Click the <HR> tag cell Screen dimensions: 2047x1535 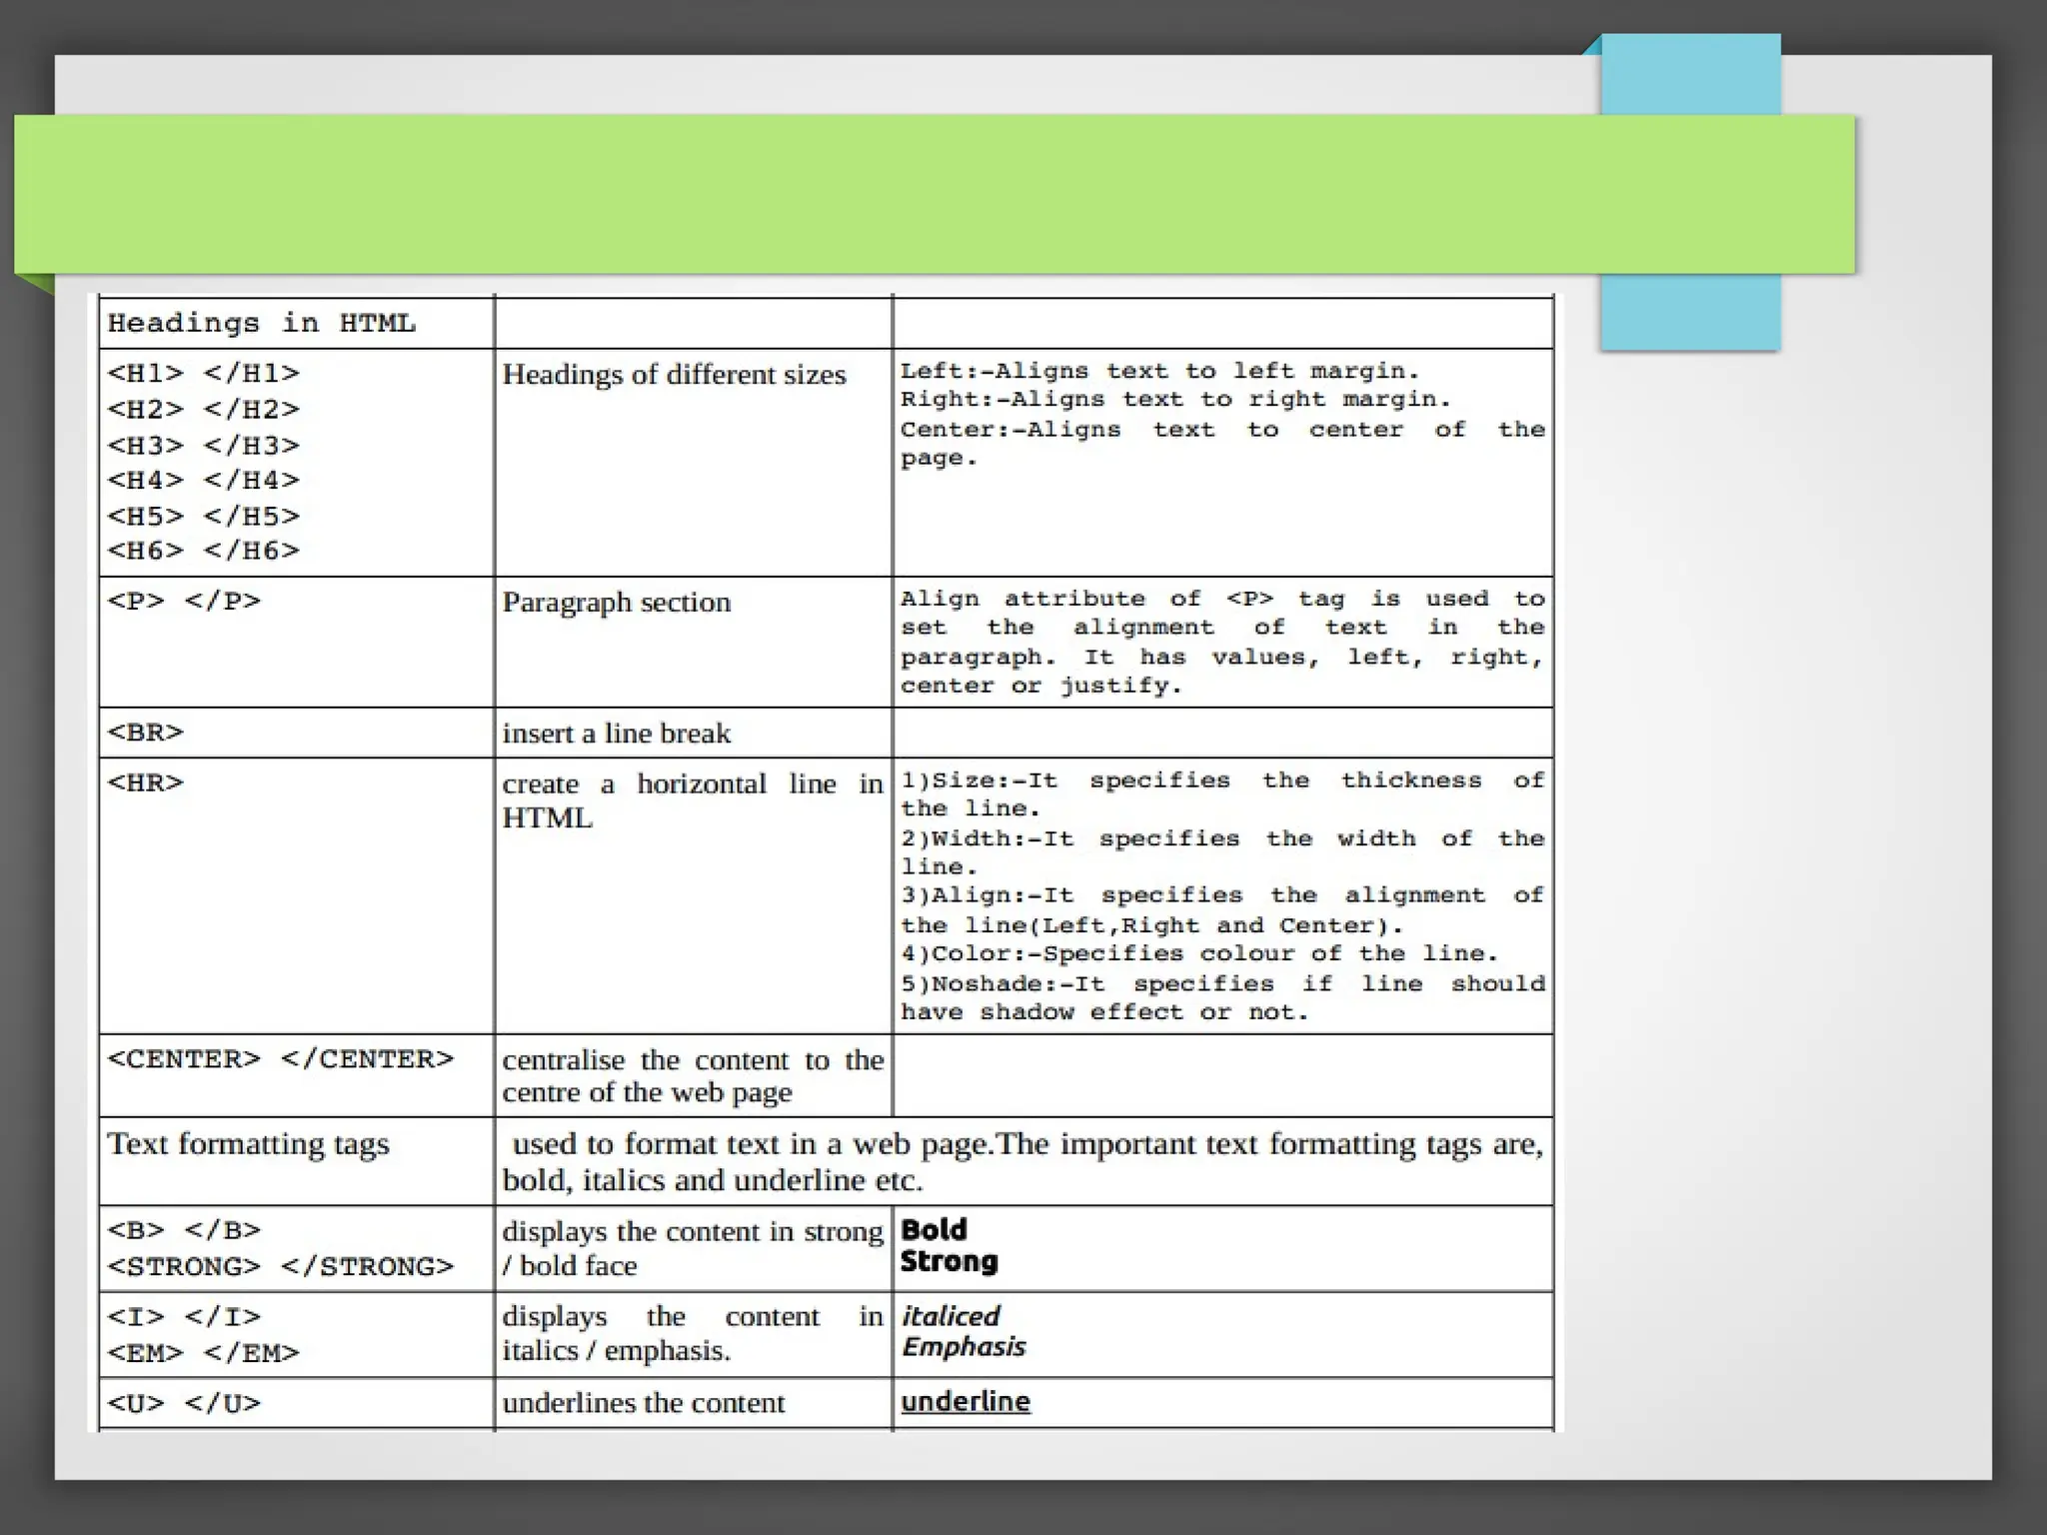pos(146,782)
